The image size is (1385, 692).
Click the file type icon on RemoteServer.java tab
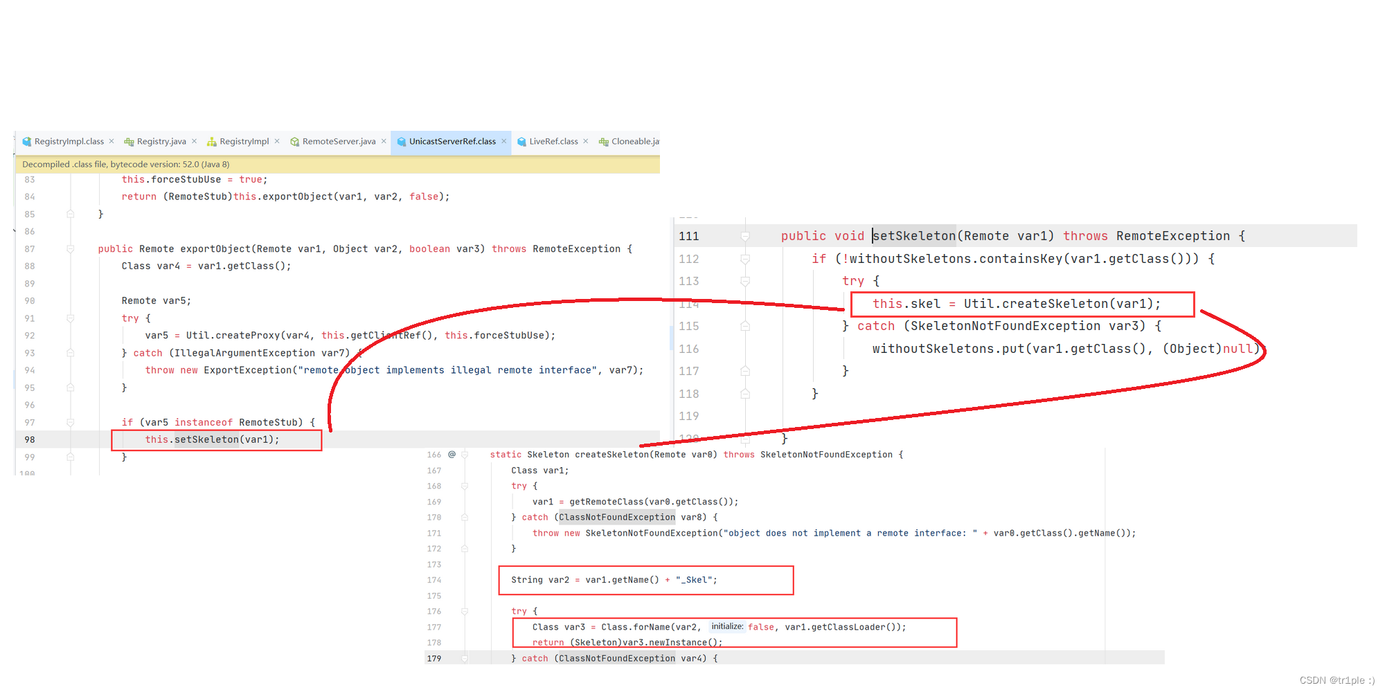(296, 141)
